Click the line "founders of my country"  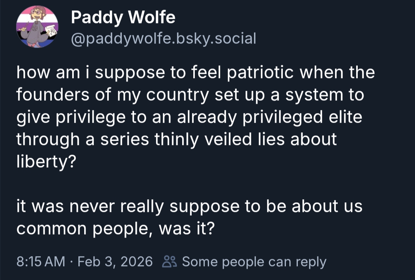click(x=190, y=95)
